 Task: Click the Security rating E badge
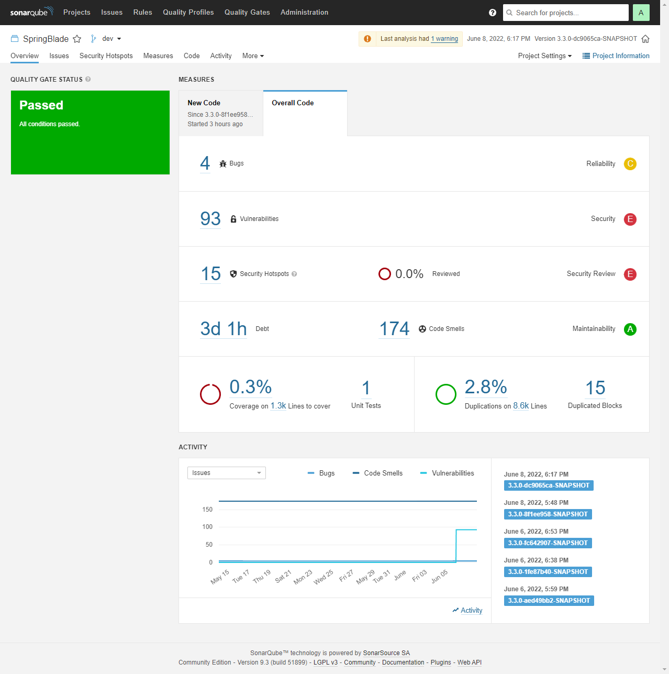coord(630,219)
